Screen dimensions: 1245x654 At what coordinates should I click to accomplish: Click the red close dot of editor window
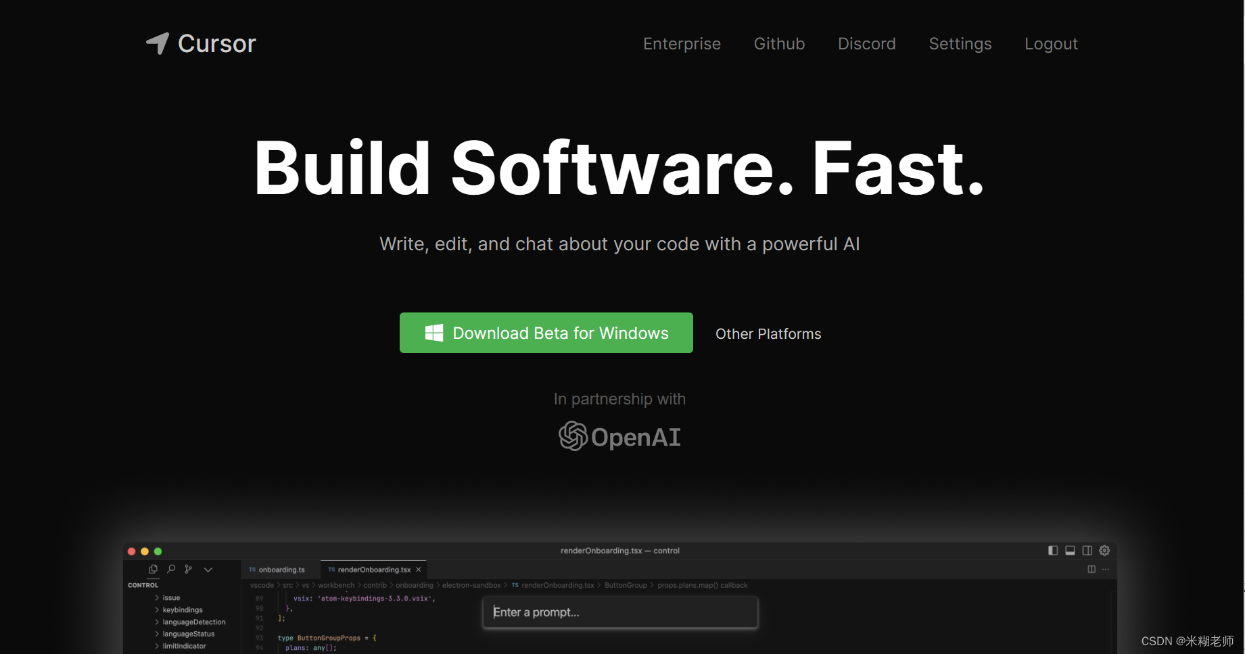coord(131,551)
